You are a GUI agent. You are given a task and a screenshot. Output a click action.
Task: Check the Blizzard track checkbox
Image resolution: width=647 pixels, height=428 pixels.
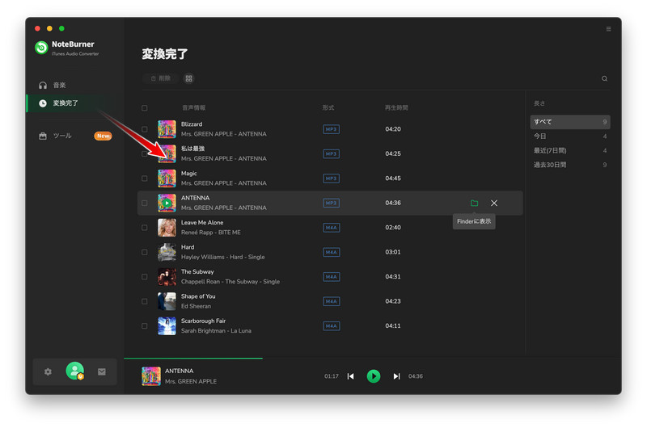(145, 129)
